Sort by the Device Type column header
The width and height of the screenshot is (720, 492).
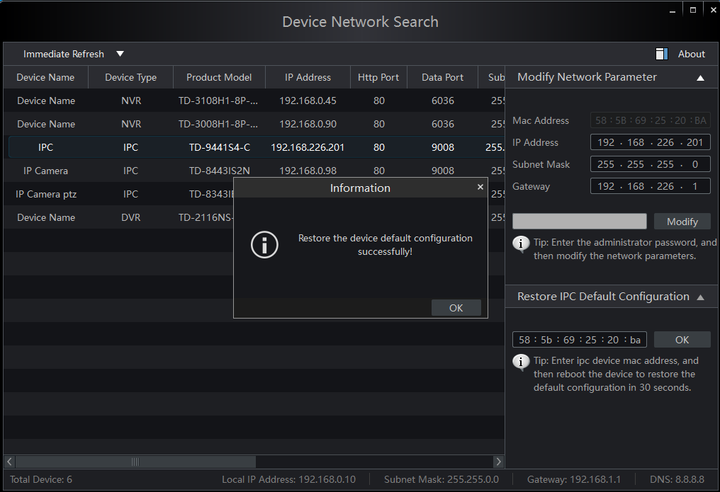[x=131, y=77]
